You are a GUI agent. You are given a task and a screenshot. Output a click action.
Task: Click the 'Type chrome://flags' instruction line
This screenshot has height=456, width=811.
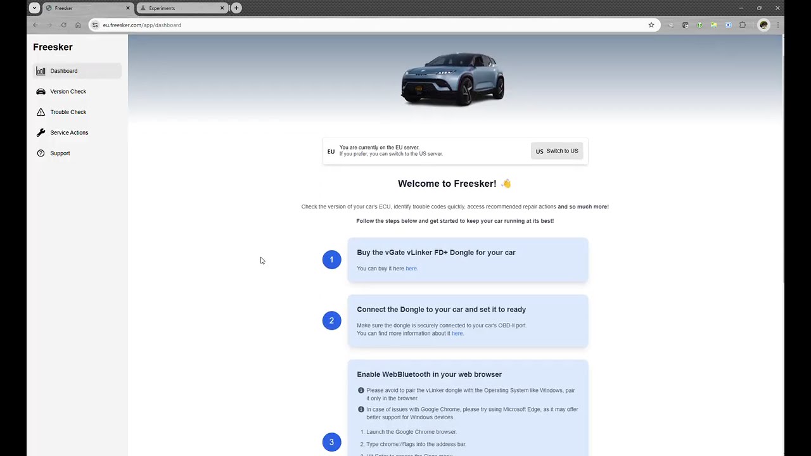coord(416,445)
